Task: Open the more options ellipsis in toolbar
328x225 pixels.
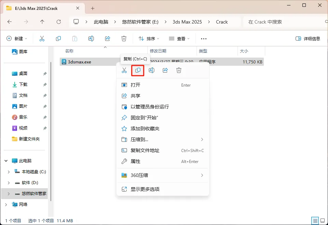Action: click(x=203, y=39)
